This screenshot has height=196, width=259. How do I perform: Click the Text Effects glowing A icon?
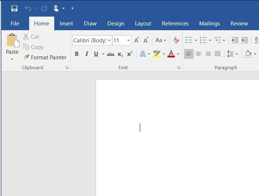[143, 54]
